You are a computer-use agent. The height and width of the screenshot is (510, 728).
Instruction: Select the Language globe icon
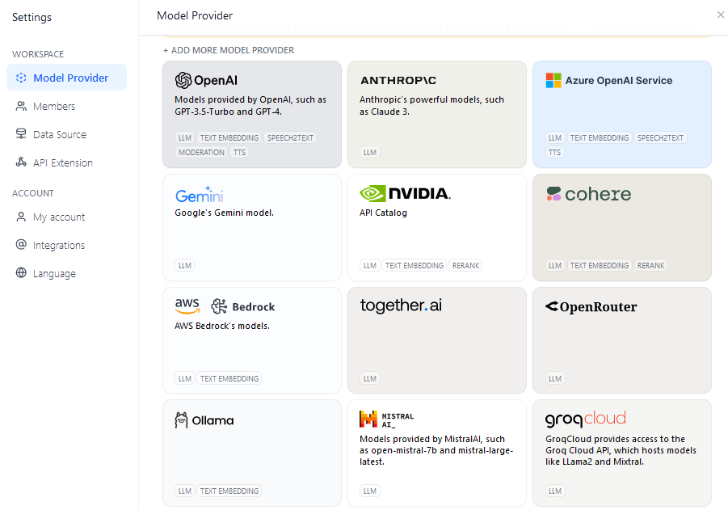tap(21, 272)
